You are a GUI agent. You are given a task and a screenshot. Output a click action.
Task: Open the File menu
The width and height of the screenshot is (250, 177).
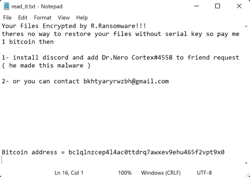pyautogui.click(x=7, y=17)
